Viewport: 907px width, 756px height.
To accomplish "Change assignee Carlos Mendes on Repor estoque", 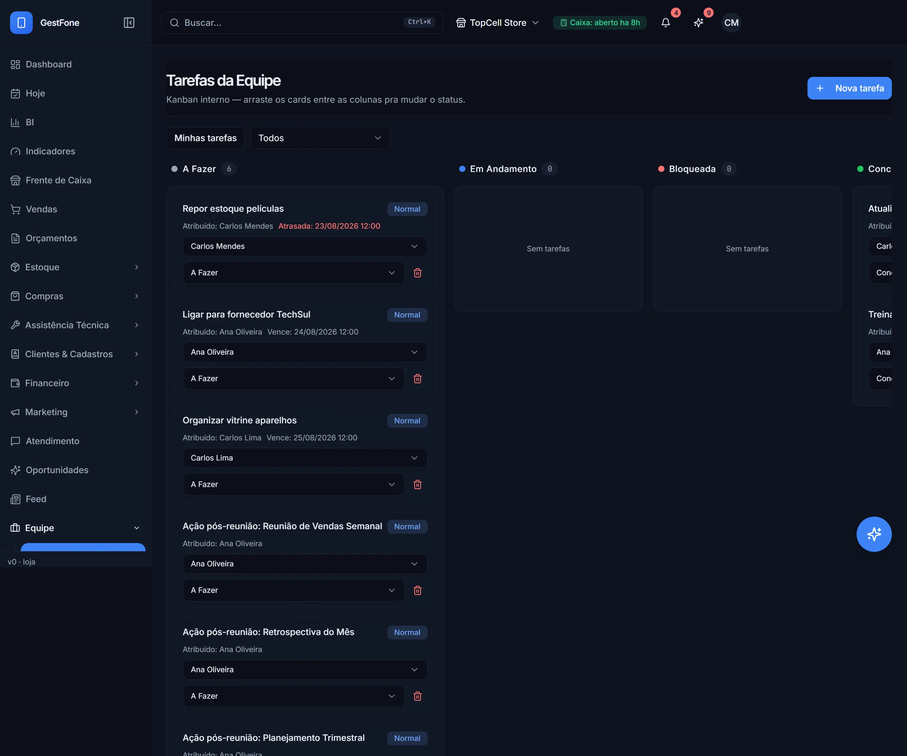I will coord(305,246).
